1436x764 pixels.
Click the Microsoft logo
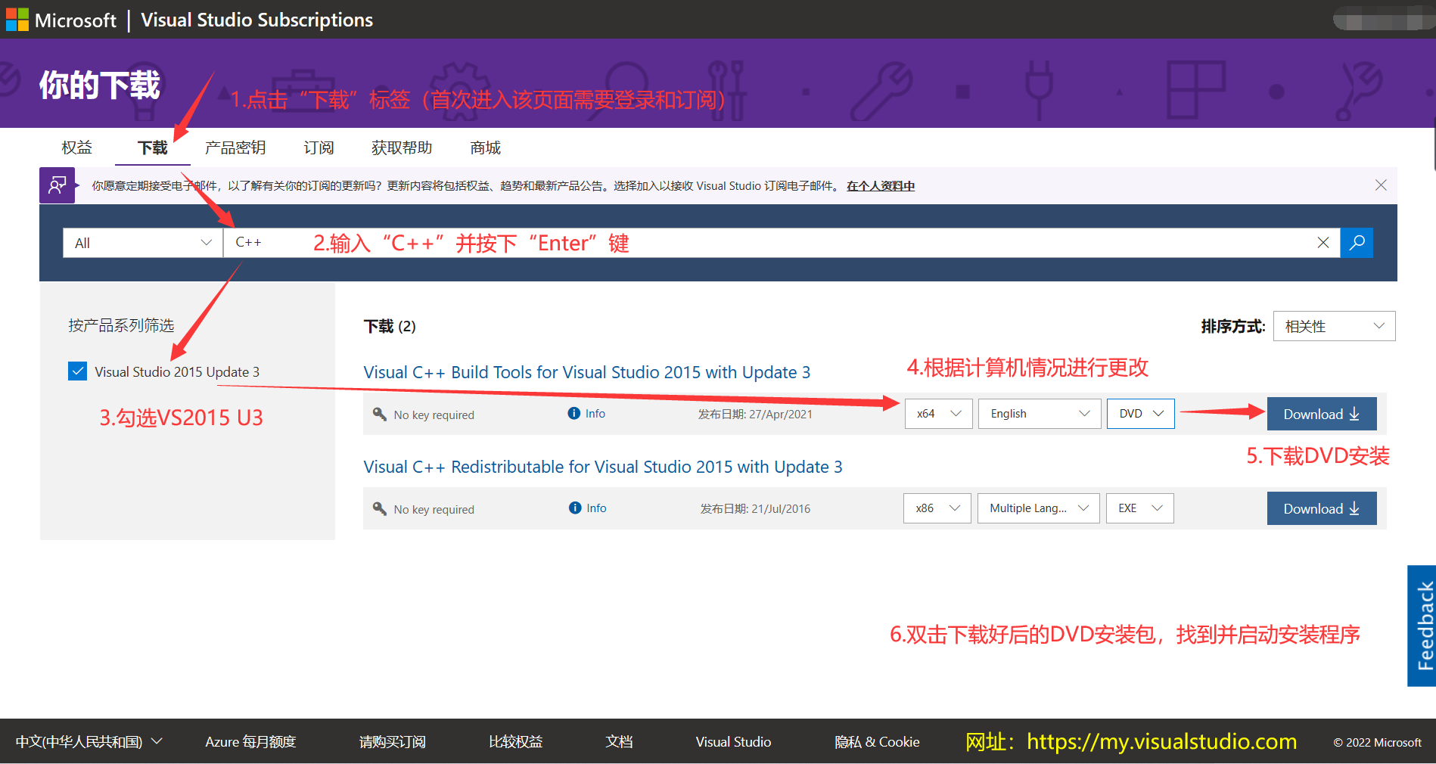(17, 20)
